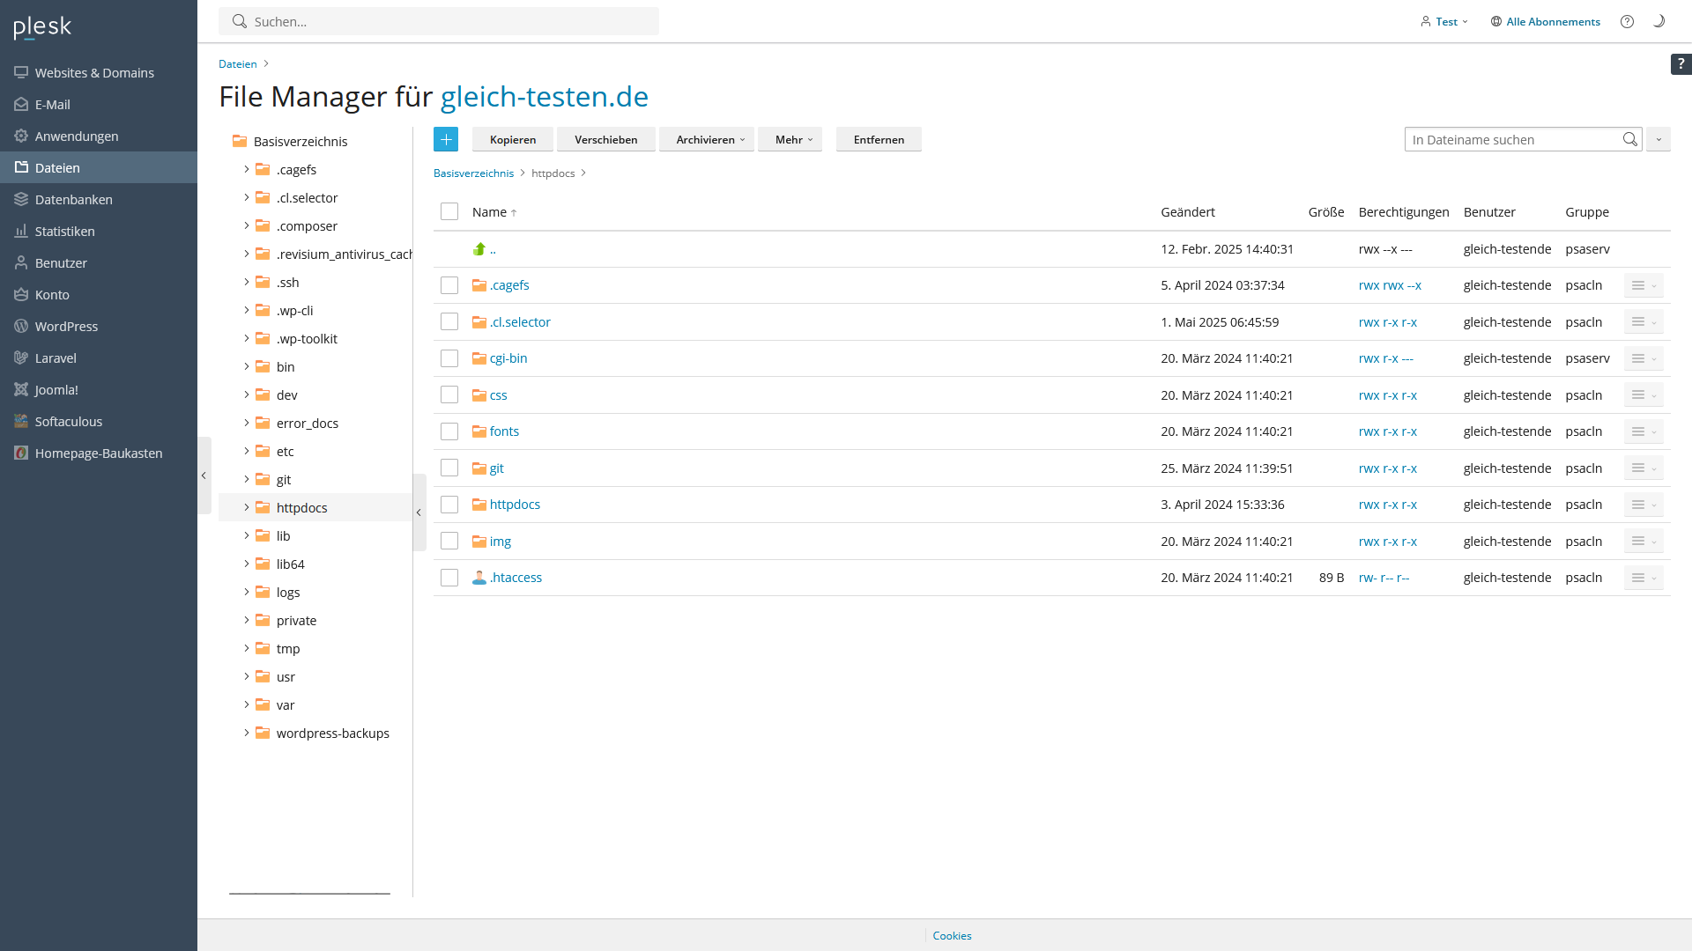Image resolution: width=1692 pixels, height=951 pixels.
Task: Select the Joomla! sidebar icon
Action: (x=20, y=389)
